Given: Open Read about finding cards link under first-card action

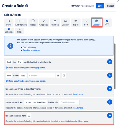Looking at the screenshot, I should pos(27,68).
